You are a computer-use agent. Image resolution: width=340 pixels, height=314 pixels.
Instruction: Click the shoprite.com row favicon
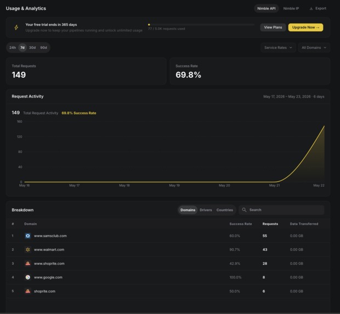pyautogui.click(x=28, y=291)
